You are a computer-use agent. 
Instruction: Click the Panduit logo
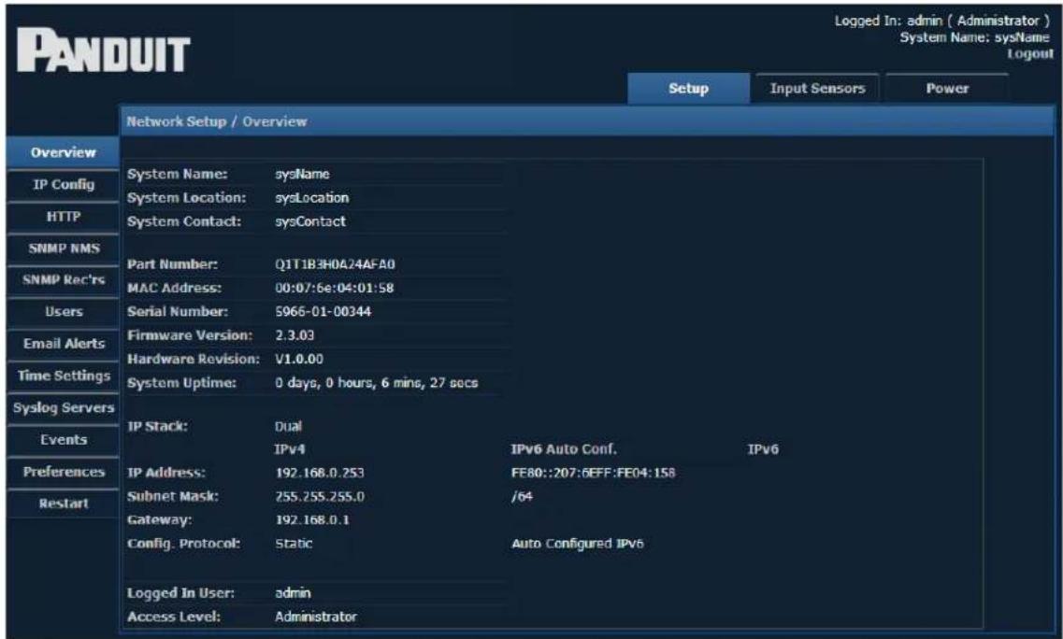pyautogui.click(x=103, y=50)
